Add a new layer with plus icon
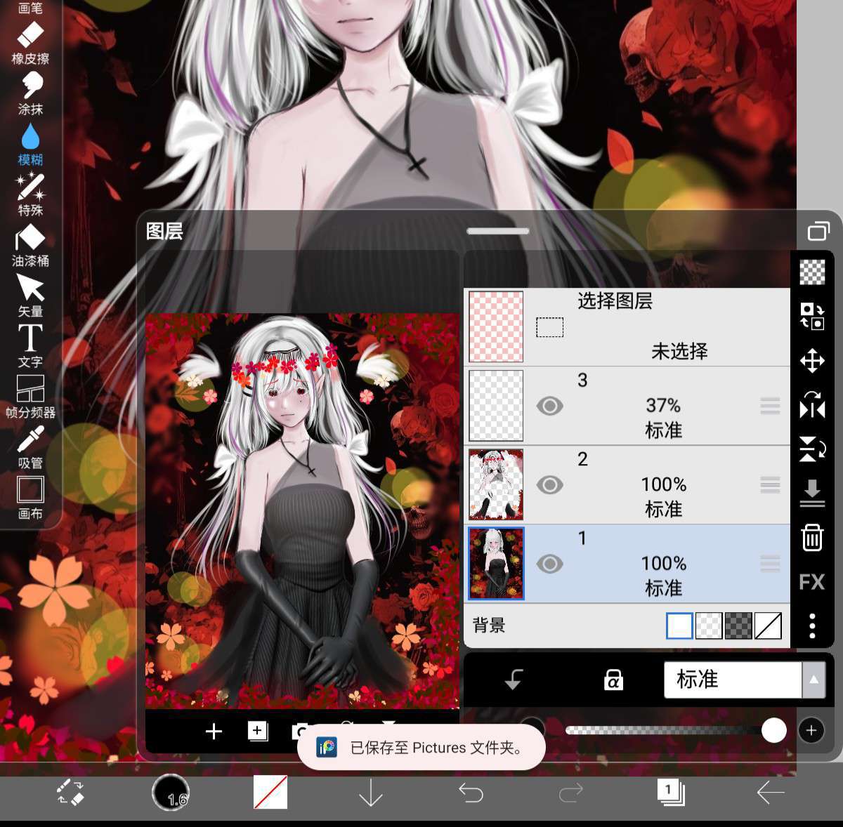 (x=214, y=732)
